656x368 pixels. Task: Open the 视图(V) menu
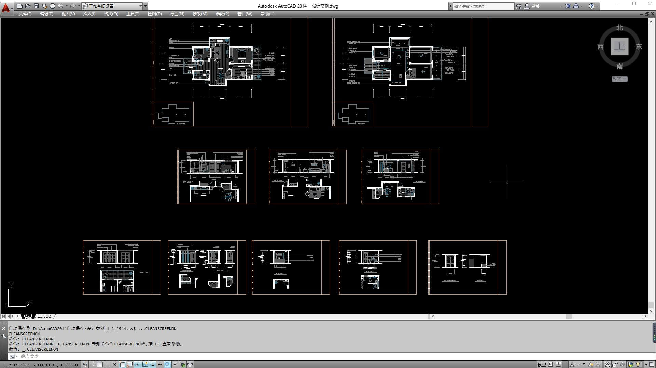pos(68,14)
